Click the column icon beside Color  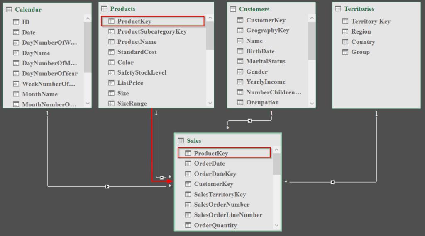pyautogui.click(x=111, y=62)
